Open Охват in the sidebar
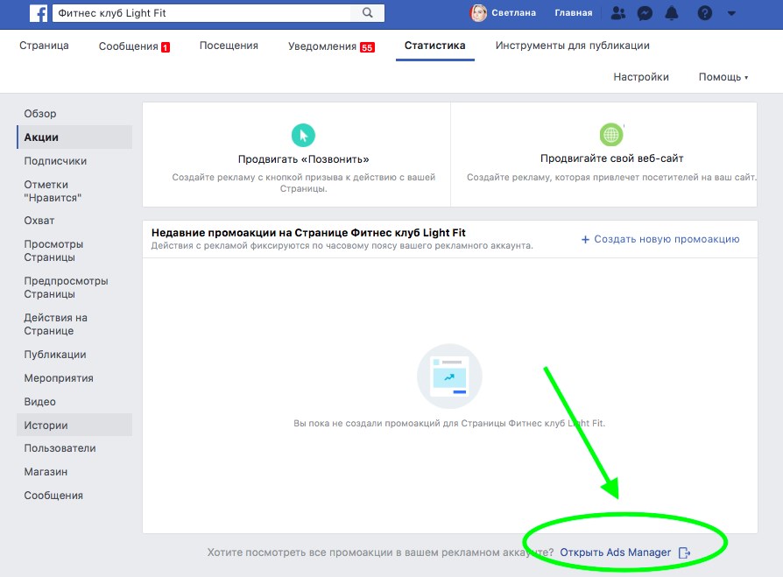 point(39,221)
